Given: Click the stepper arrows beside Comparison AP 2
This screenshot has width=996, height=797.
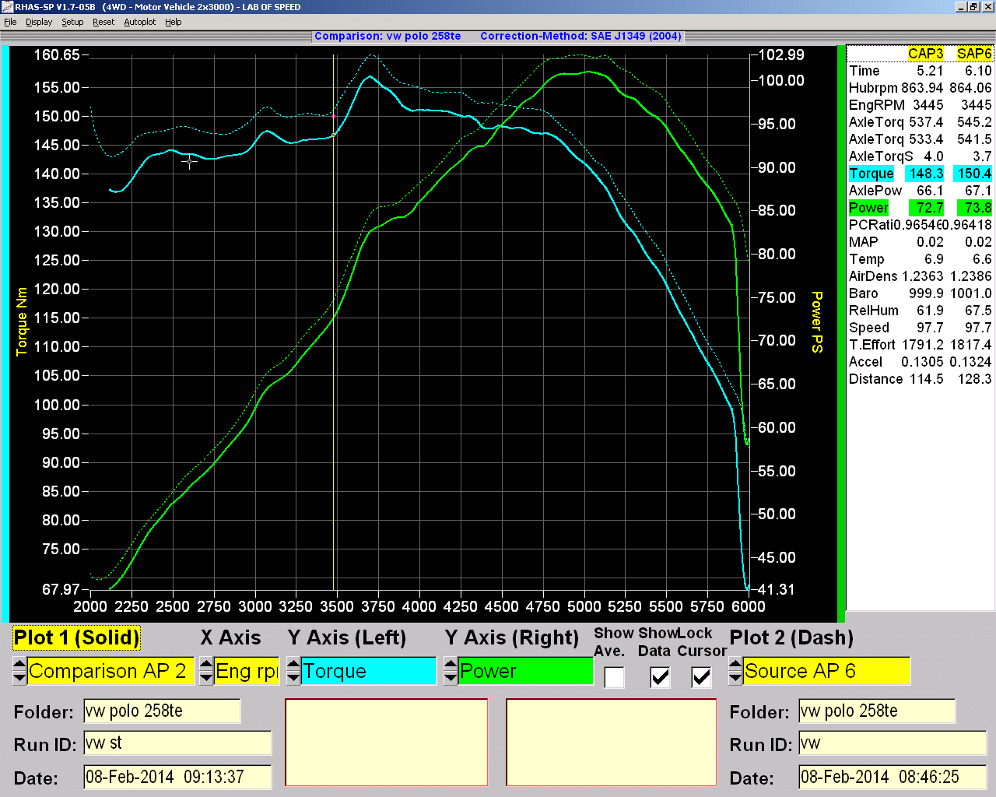Looking at the screenshot, I should click(19, 671).
